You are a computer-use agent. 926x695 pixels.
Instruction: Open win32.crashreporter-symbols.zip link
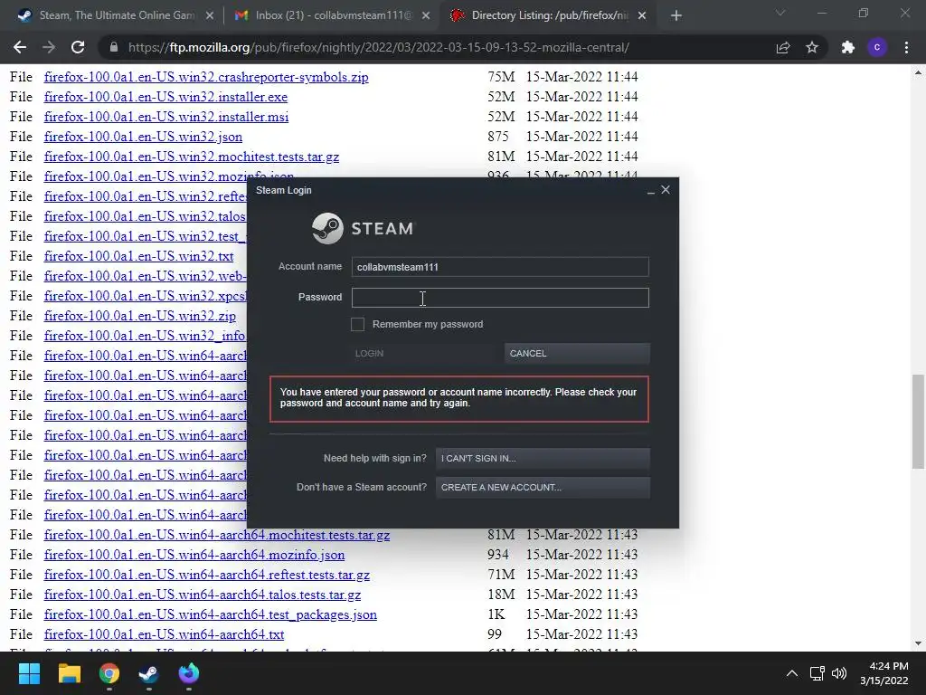[x=206, y=77]
